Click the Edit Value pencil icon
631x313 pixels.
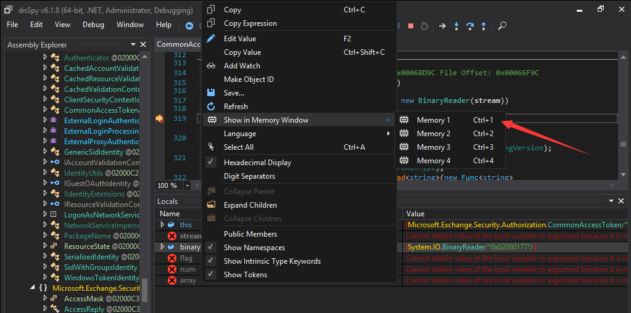click(211, 39)
